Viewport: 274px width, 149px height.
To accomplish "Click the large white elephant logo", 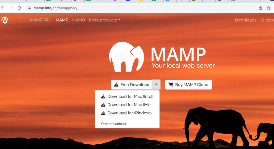I will 126,57.
